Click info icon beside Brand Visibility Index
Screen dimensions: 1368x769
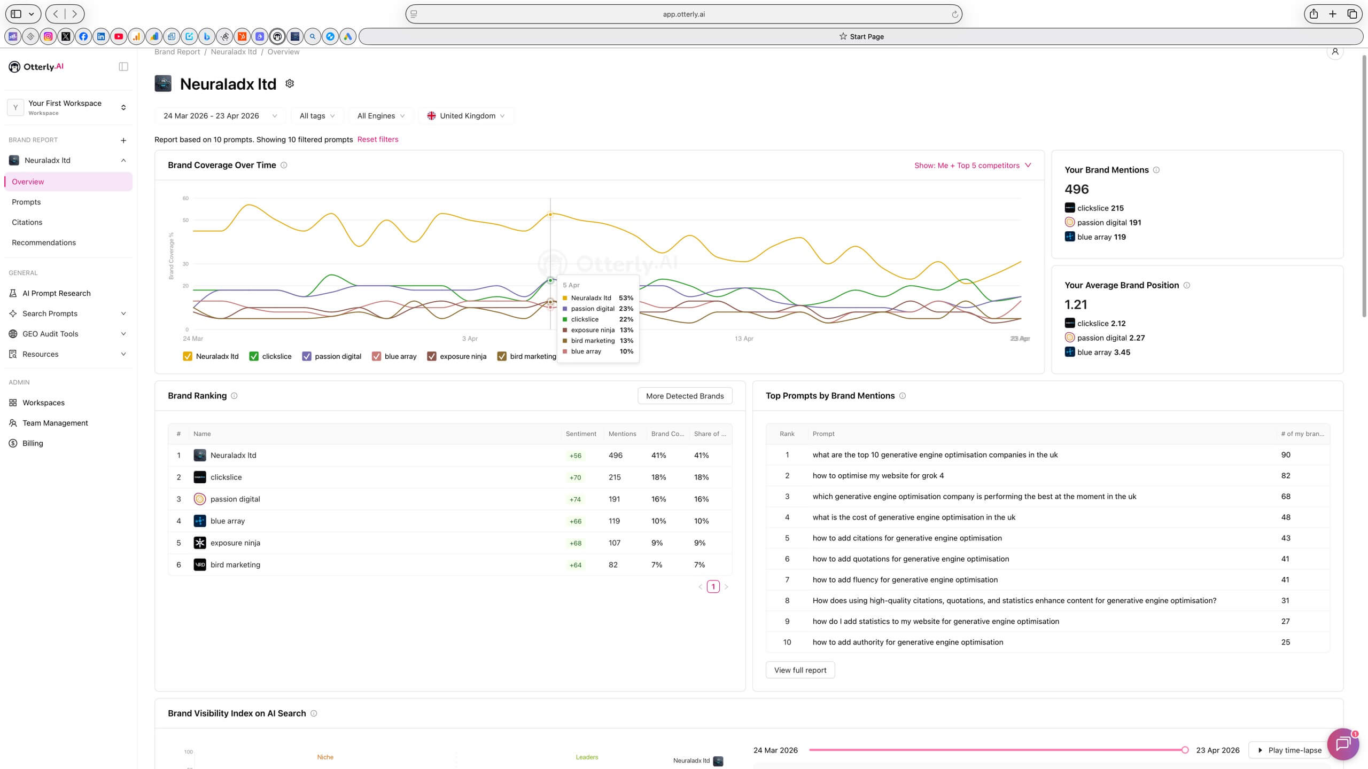click(x=314, y=713)
